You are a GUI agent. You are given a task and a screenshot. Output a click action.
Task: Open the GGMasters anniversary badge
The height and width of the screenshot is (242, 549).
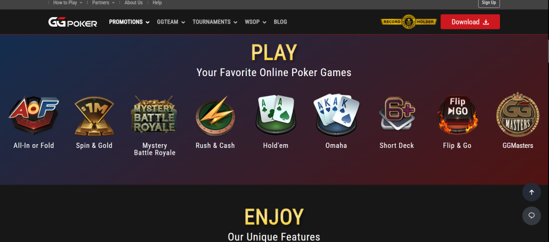[518, 114]
